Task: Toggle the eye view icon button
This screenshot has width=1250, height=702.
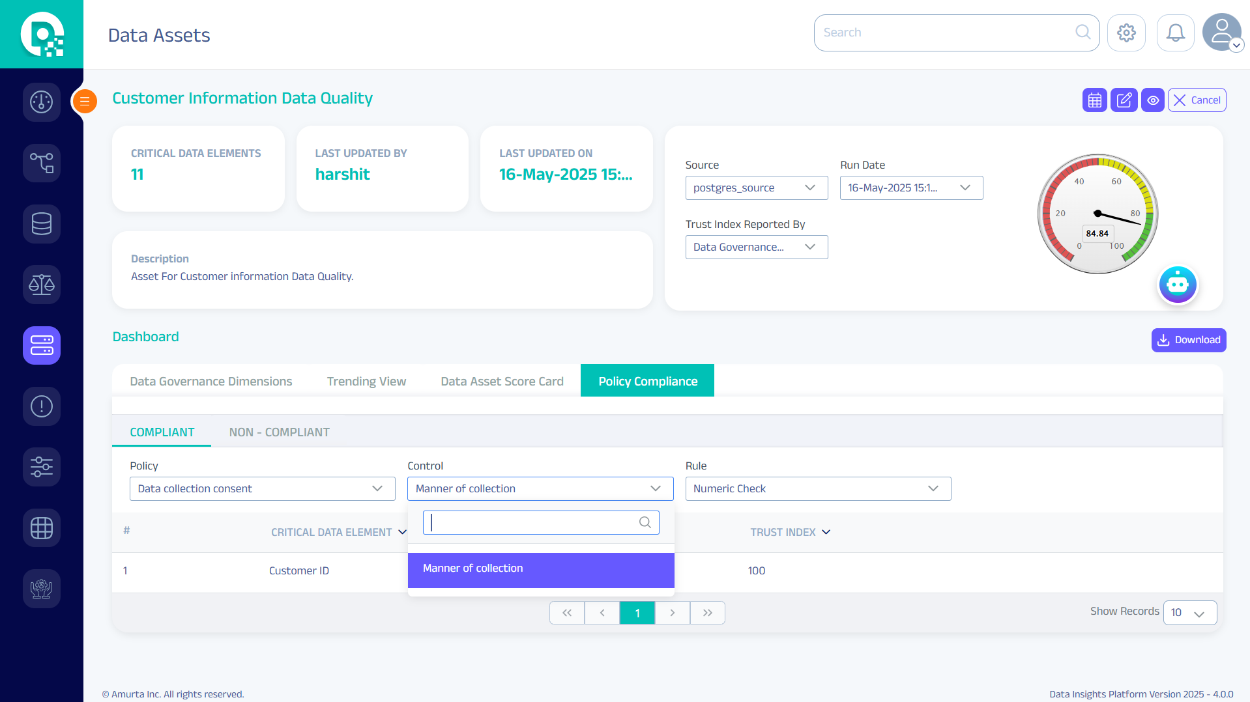Action: point(1152,100)
